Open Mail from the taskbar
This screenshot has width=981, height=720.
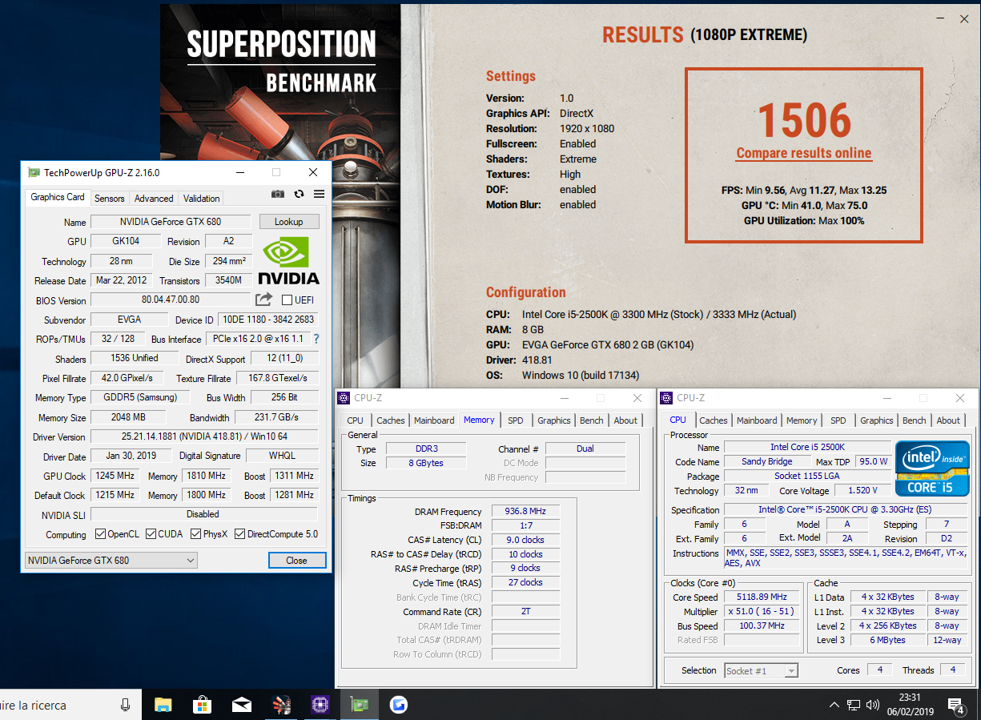coord(242,705)
